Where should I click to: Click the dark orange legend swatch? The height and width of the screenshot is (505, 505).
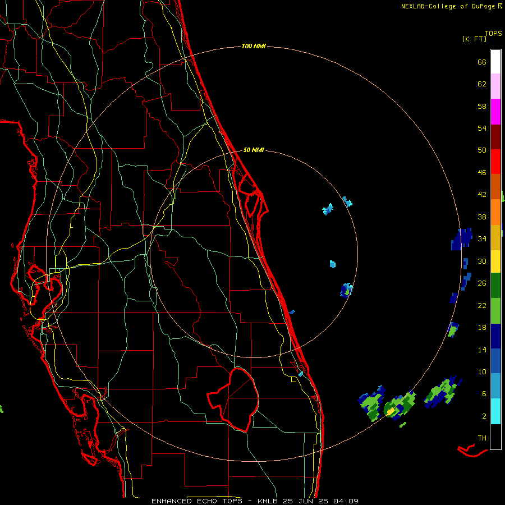click(495, 186)
